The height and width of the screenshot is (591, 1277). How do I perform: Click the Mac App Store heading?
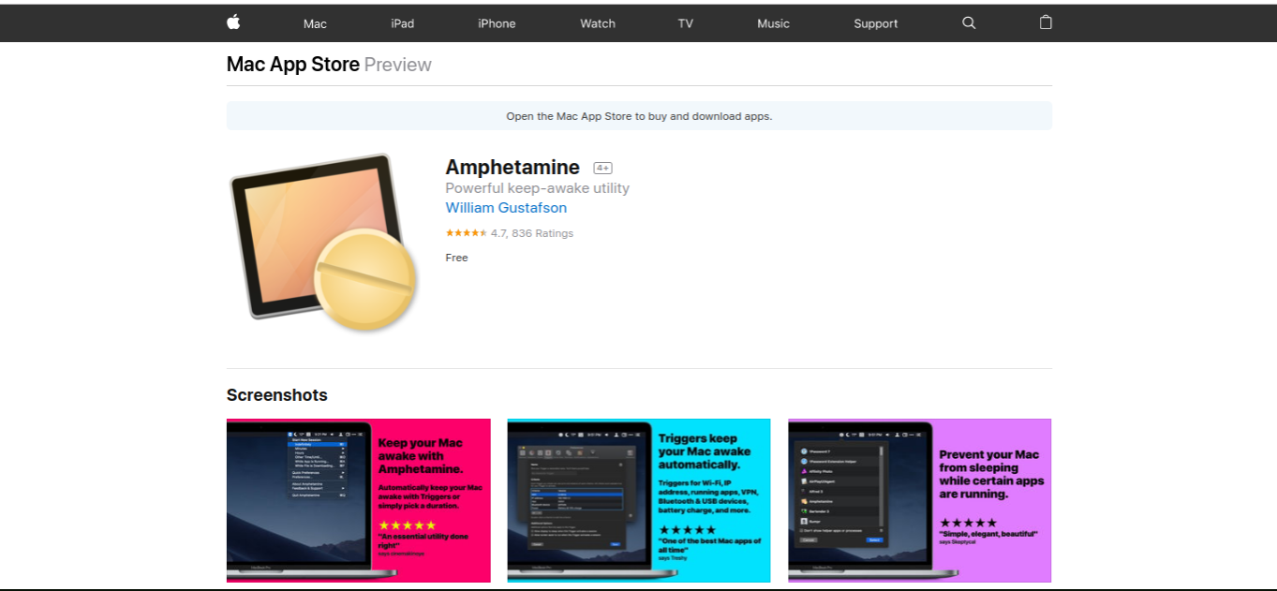tap(293, 65)
